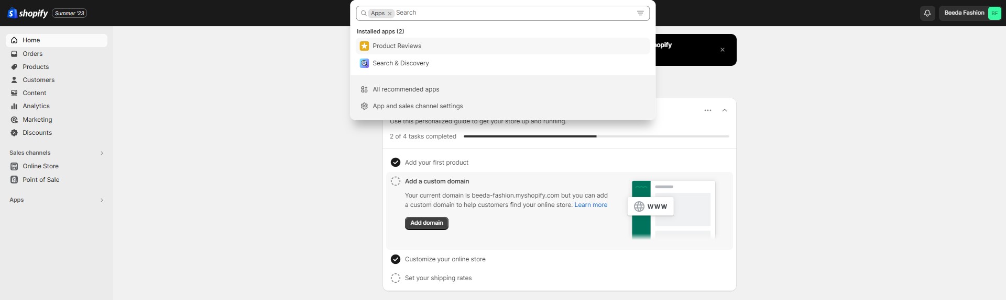
Task: Click the Products tag icon
Action: [x=14, y=67]
